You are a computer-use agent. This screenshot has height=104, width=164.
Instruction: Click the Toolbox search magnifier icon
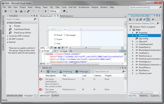[x=35, y=19]
